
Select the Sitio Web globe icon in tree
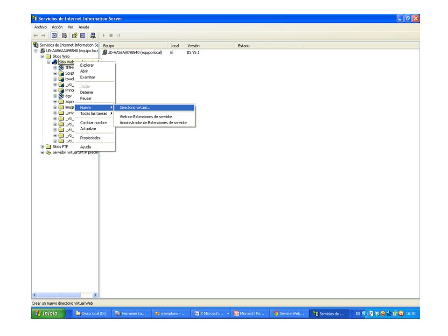[55, 62]
